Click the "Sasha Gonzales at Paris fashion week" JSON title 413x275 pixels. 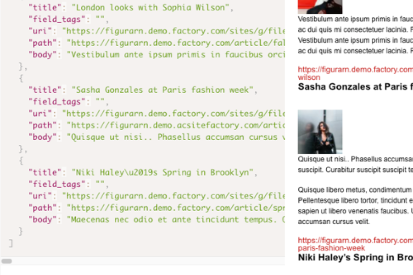162,90
